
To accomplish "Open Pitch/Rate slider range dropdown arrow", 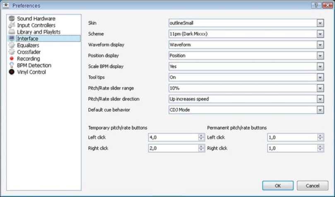I will [x=320, y=88].
